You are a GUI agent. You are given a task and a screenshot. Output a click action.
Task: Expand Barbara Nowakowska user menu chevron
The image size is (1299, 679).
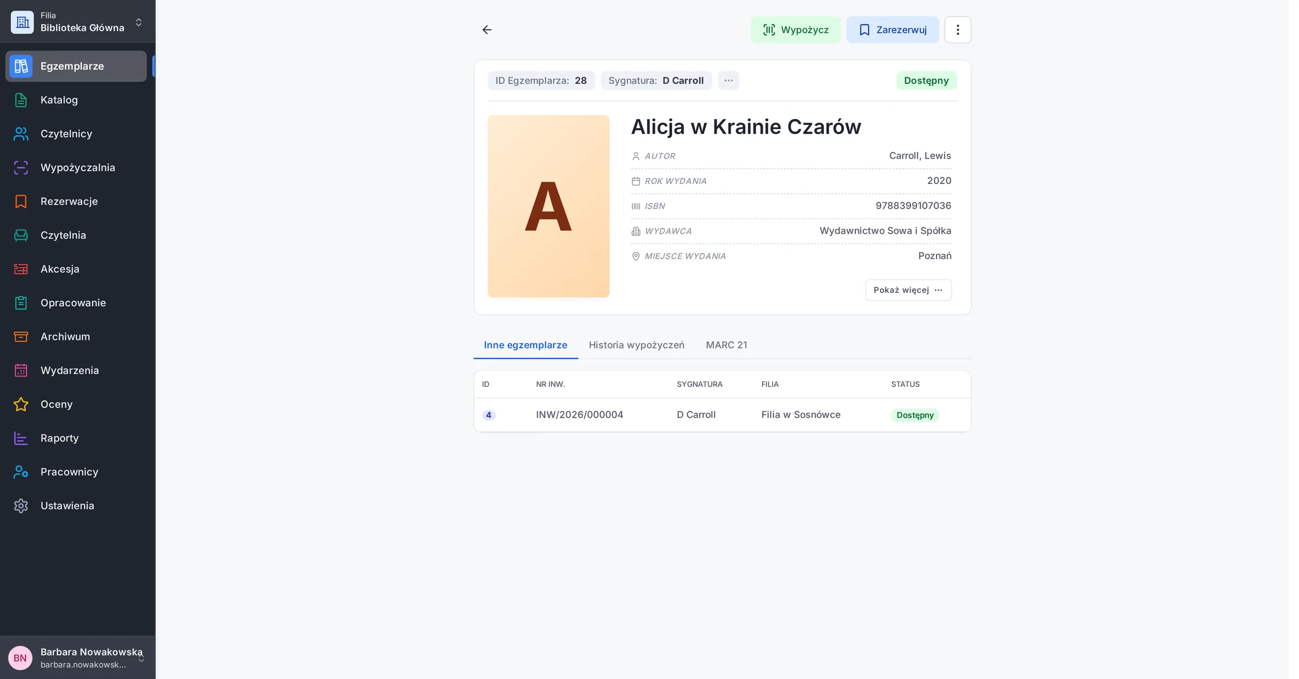tap(141, 658)
